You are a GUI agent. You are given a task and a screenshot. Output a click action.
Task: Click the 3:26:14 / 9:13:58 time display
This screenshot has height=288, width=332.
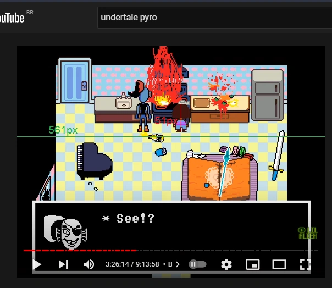(132, 264)
